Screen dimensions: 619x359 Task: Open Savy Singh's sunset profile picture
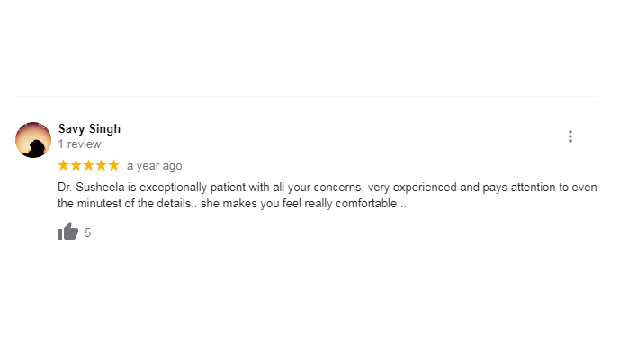pos(33,140)
